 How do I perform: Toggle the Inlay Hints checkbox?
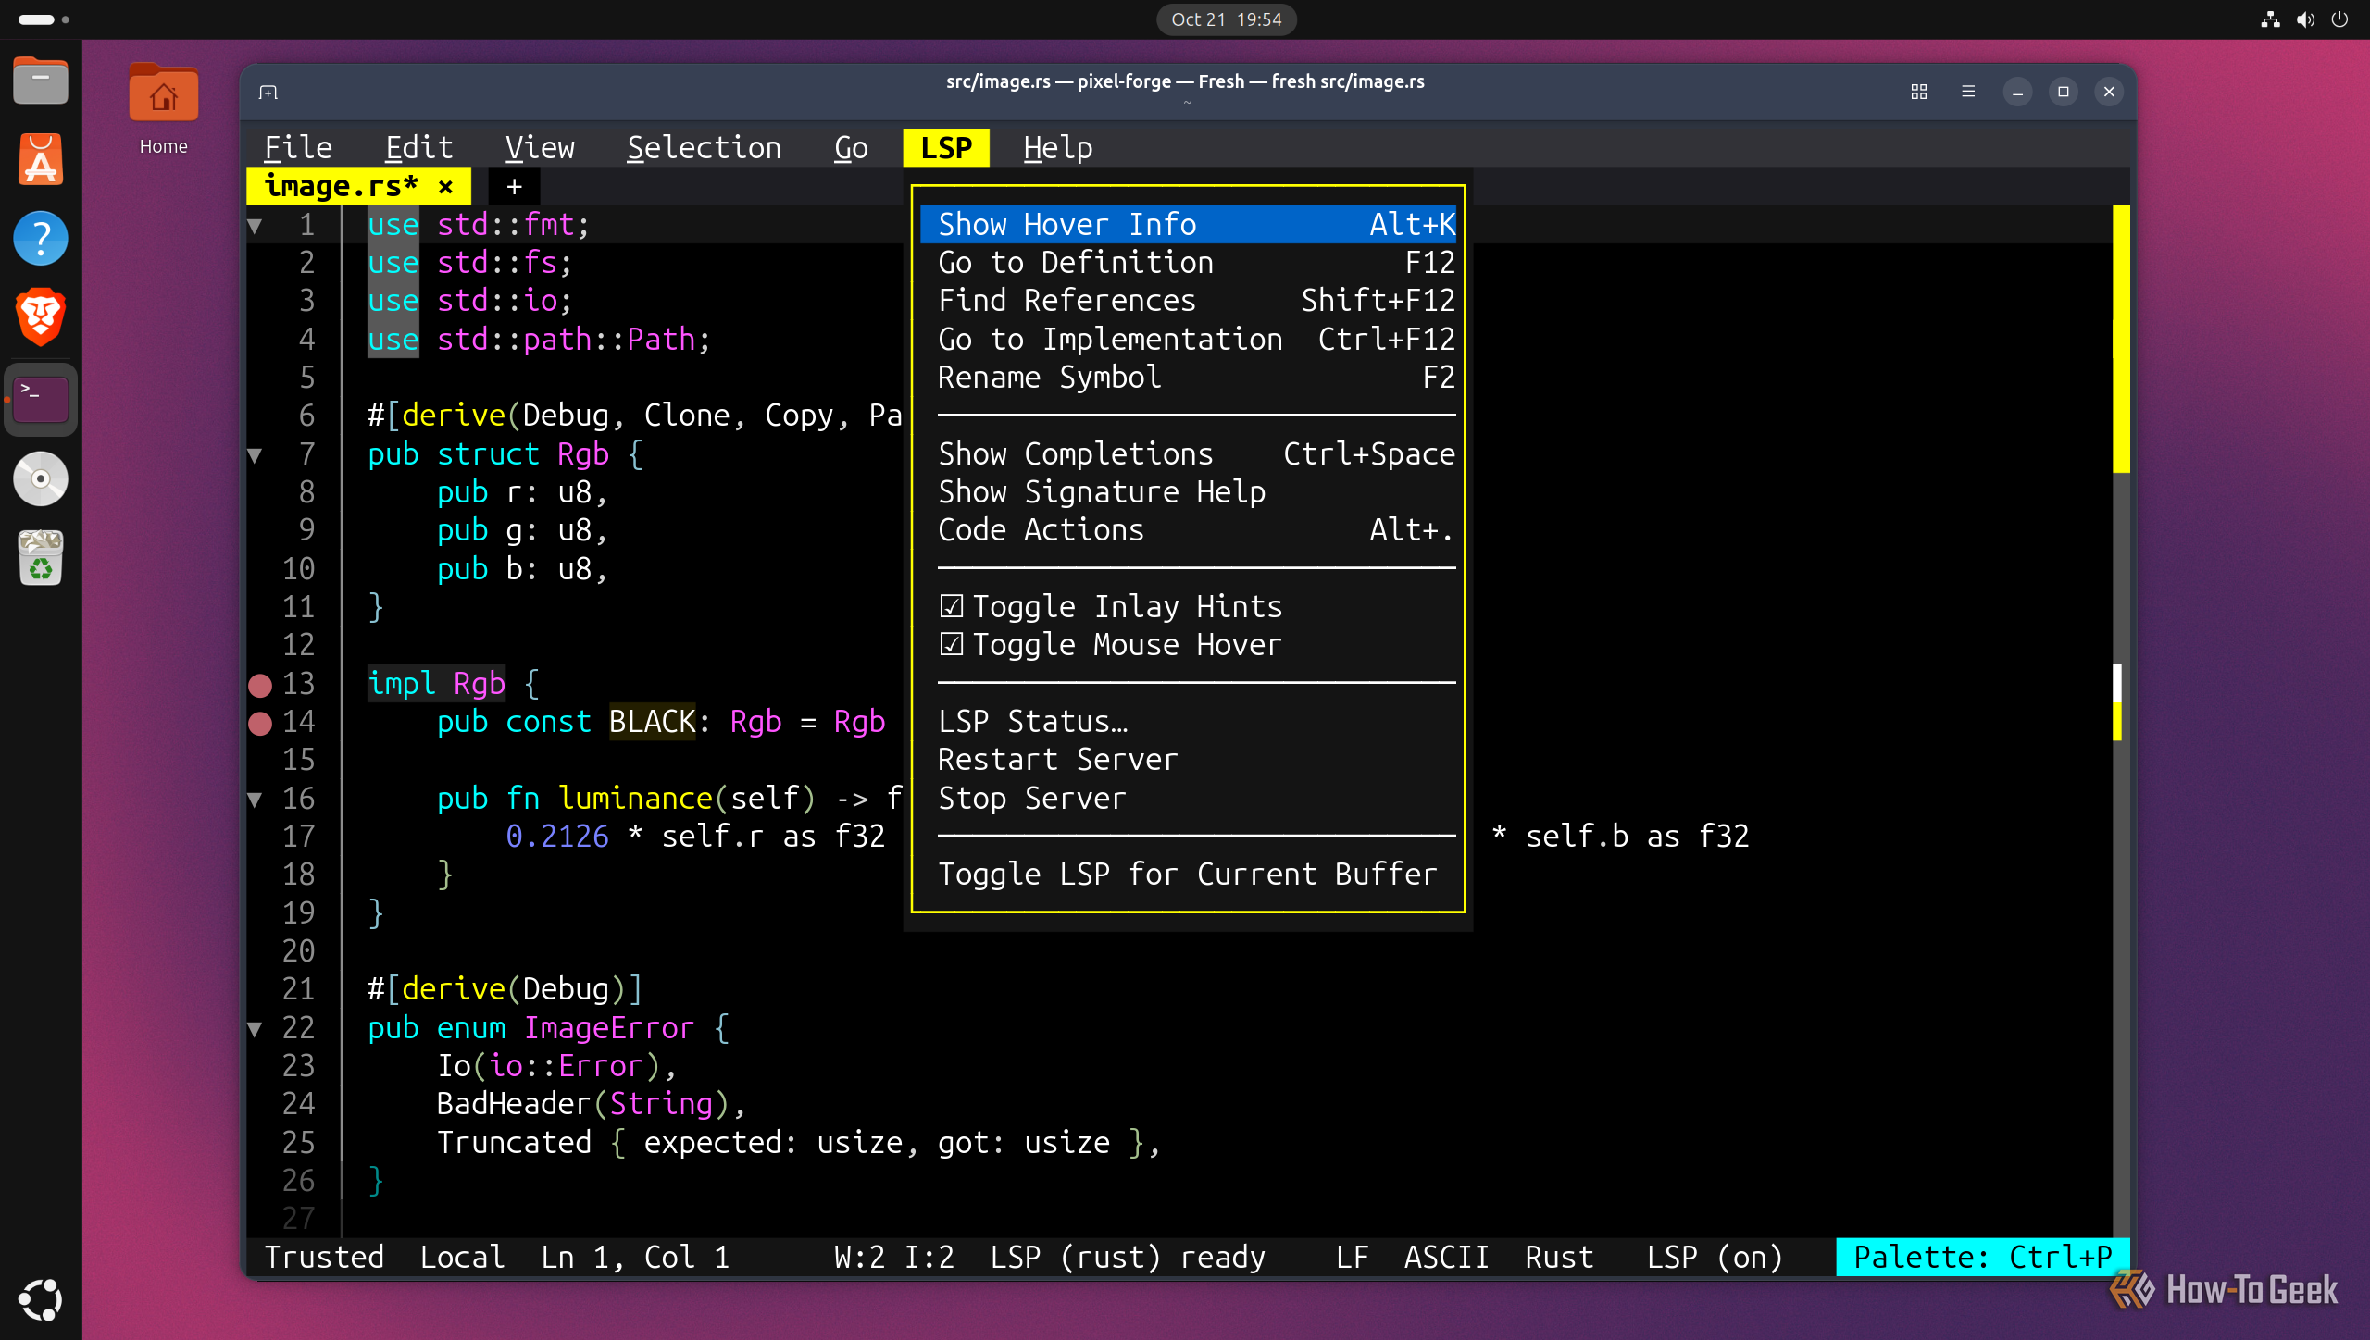[952, 606]
